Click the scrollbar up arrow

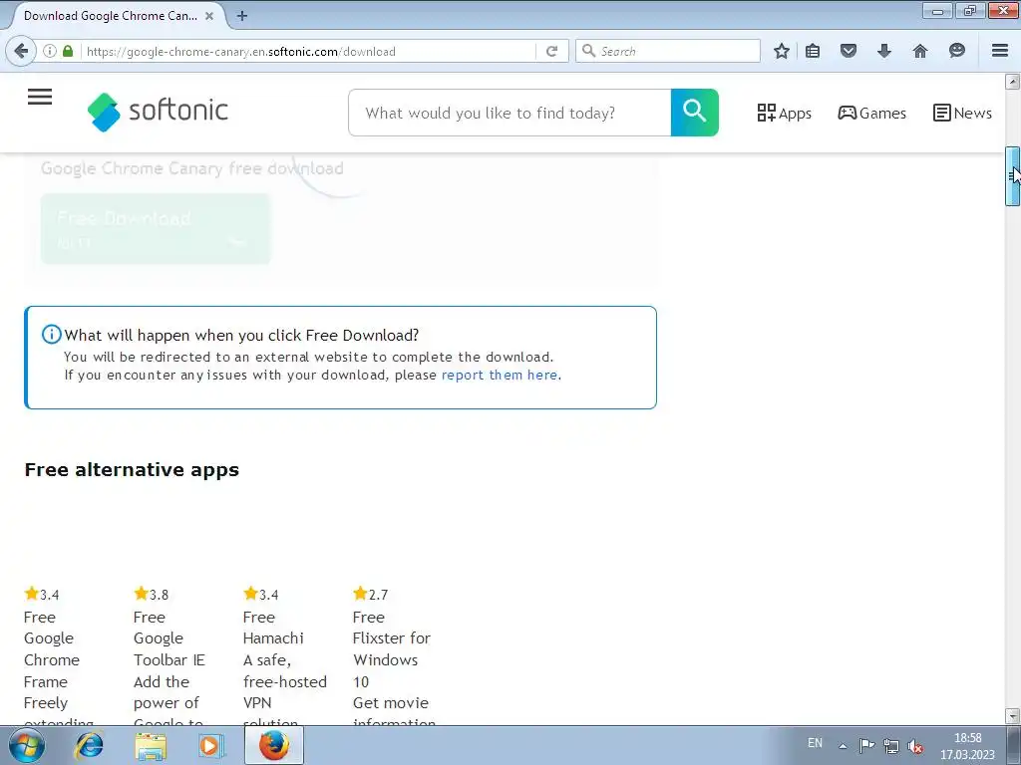coord(1012,82)
